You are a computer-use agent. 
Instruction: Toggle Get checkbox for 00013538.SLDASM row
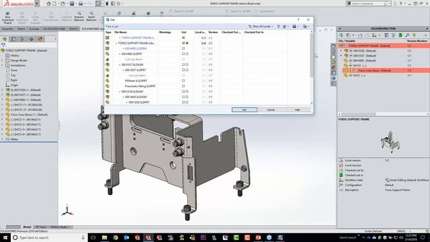(183, 91)
